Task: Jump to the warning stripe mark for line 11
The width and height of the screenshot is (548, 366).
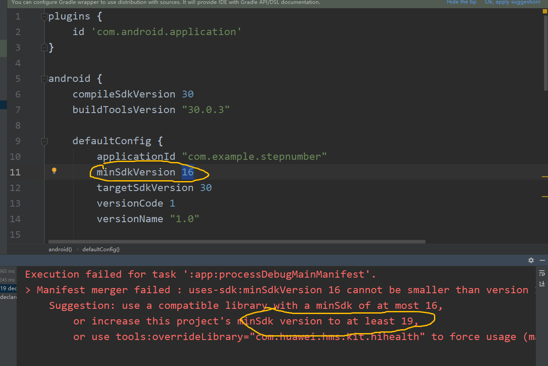Action: click(545, 177)
